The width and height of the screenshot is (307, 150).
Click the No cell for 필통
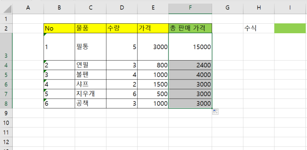click(59, 47)
